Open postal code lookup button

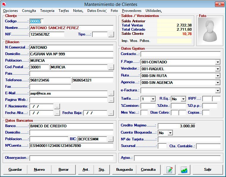(x=111, y=67)
